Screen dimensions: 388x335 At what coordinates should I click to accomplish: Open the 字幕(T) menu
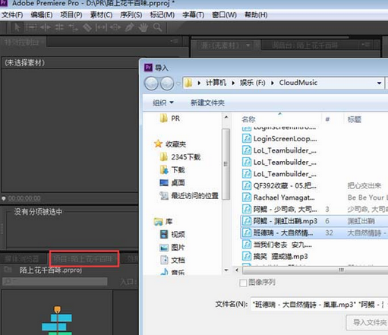(194, 14)
